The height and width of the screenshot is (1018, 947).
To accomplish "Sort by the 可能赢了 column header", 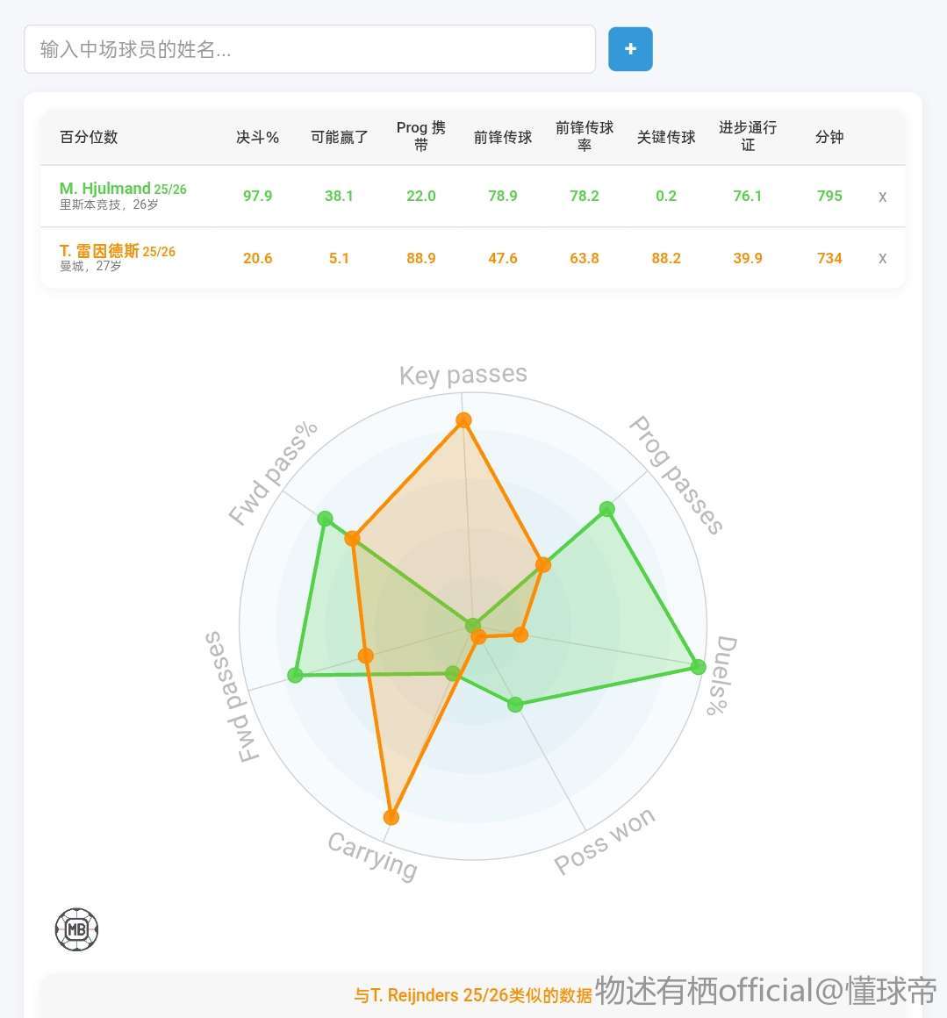I will (339, 137).
